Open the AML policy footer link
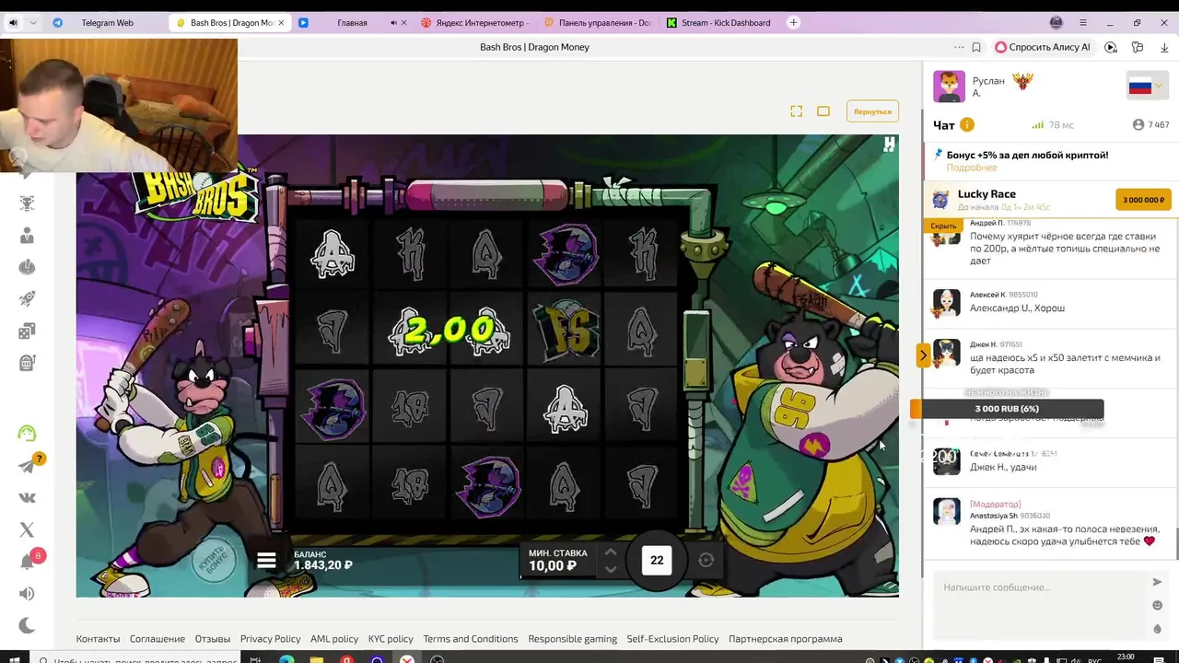1179x663 pixels. [x=334, y=639]
